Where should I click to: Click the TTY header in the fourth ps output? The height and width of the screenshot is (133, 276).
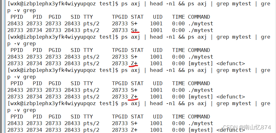coord(88,117)
